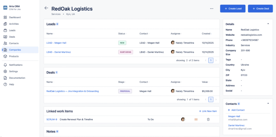Click the dmartinez@gmail.com email
Screen dimensions: 276x137
pyautogui.click(x=240, y=129)
